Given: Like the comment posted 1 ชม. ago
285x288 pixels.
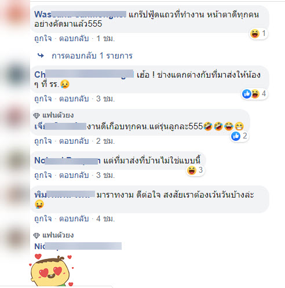Looking at the screenshot, I should [x=43, y=38].
